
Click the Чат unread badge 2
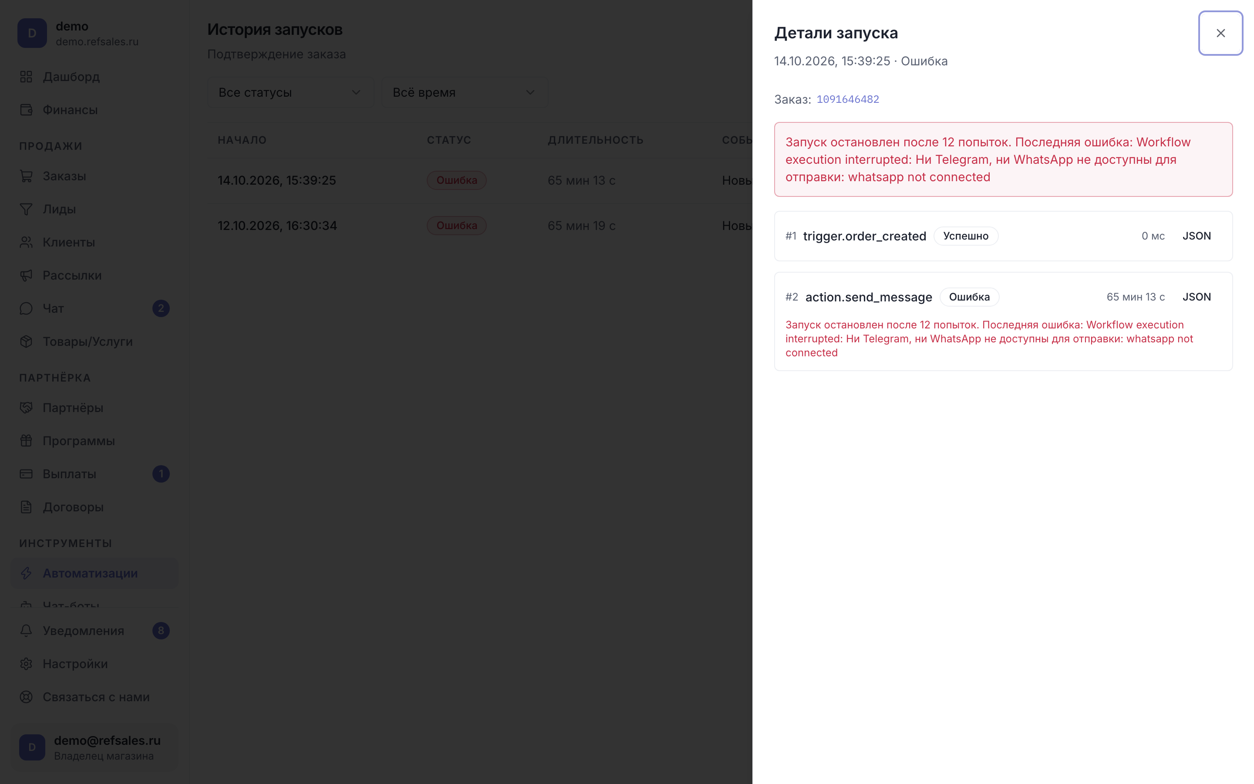pyautogui.click(x=161, y=308)
